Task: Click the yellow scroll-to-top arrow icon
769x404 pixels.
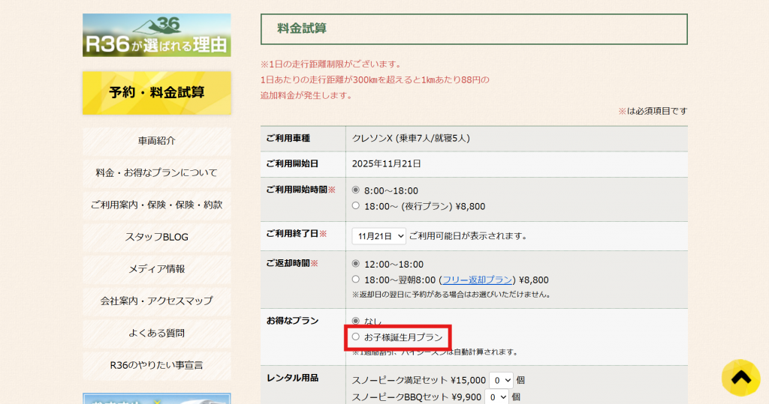Action: [740, 378]
